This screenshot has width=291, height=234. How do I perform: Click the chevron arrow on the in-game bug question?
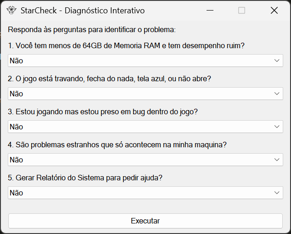(277, 127)
